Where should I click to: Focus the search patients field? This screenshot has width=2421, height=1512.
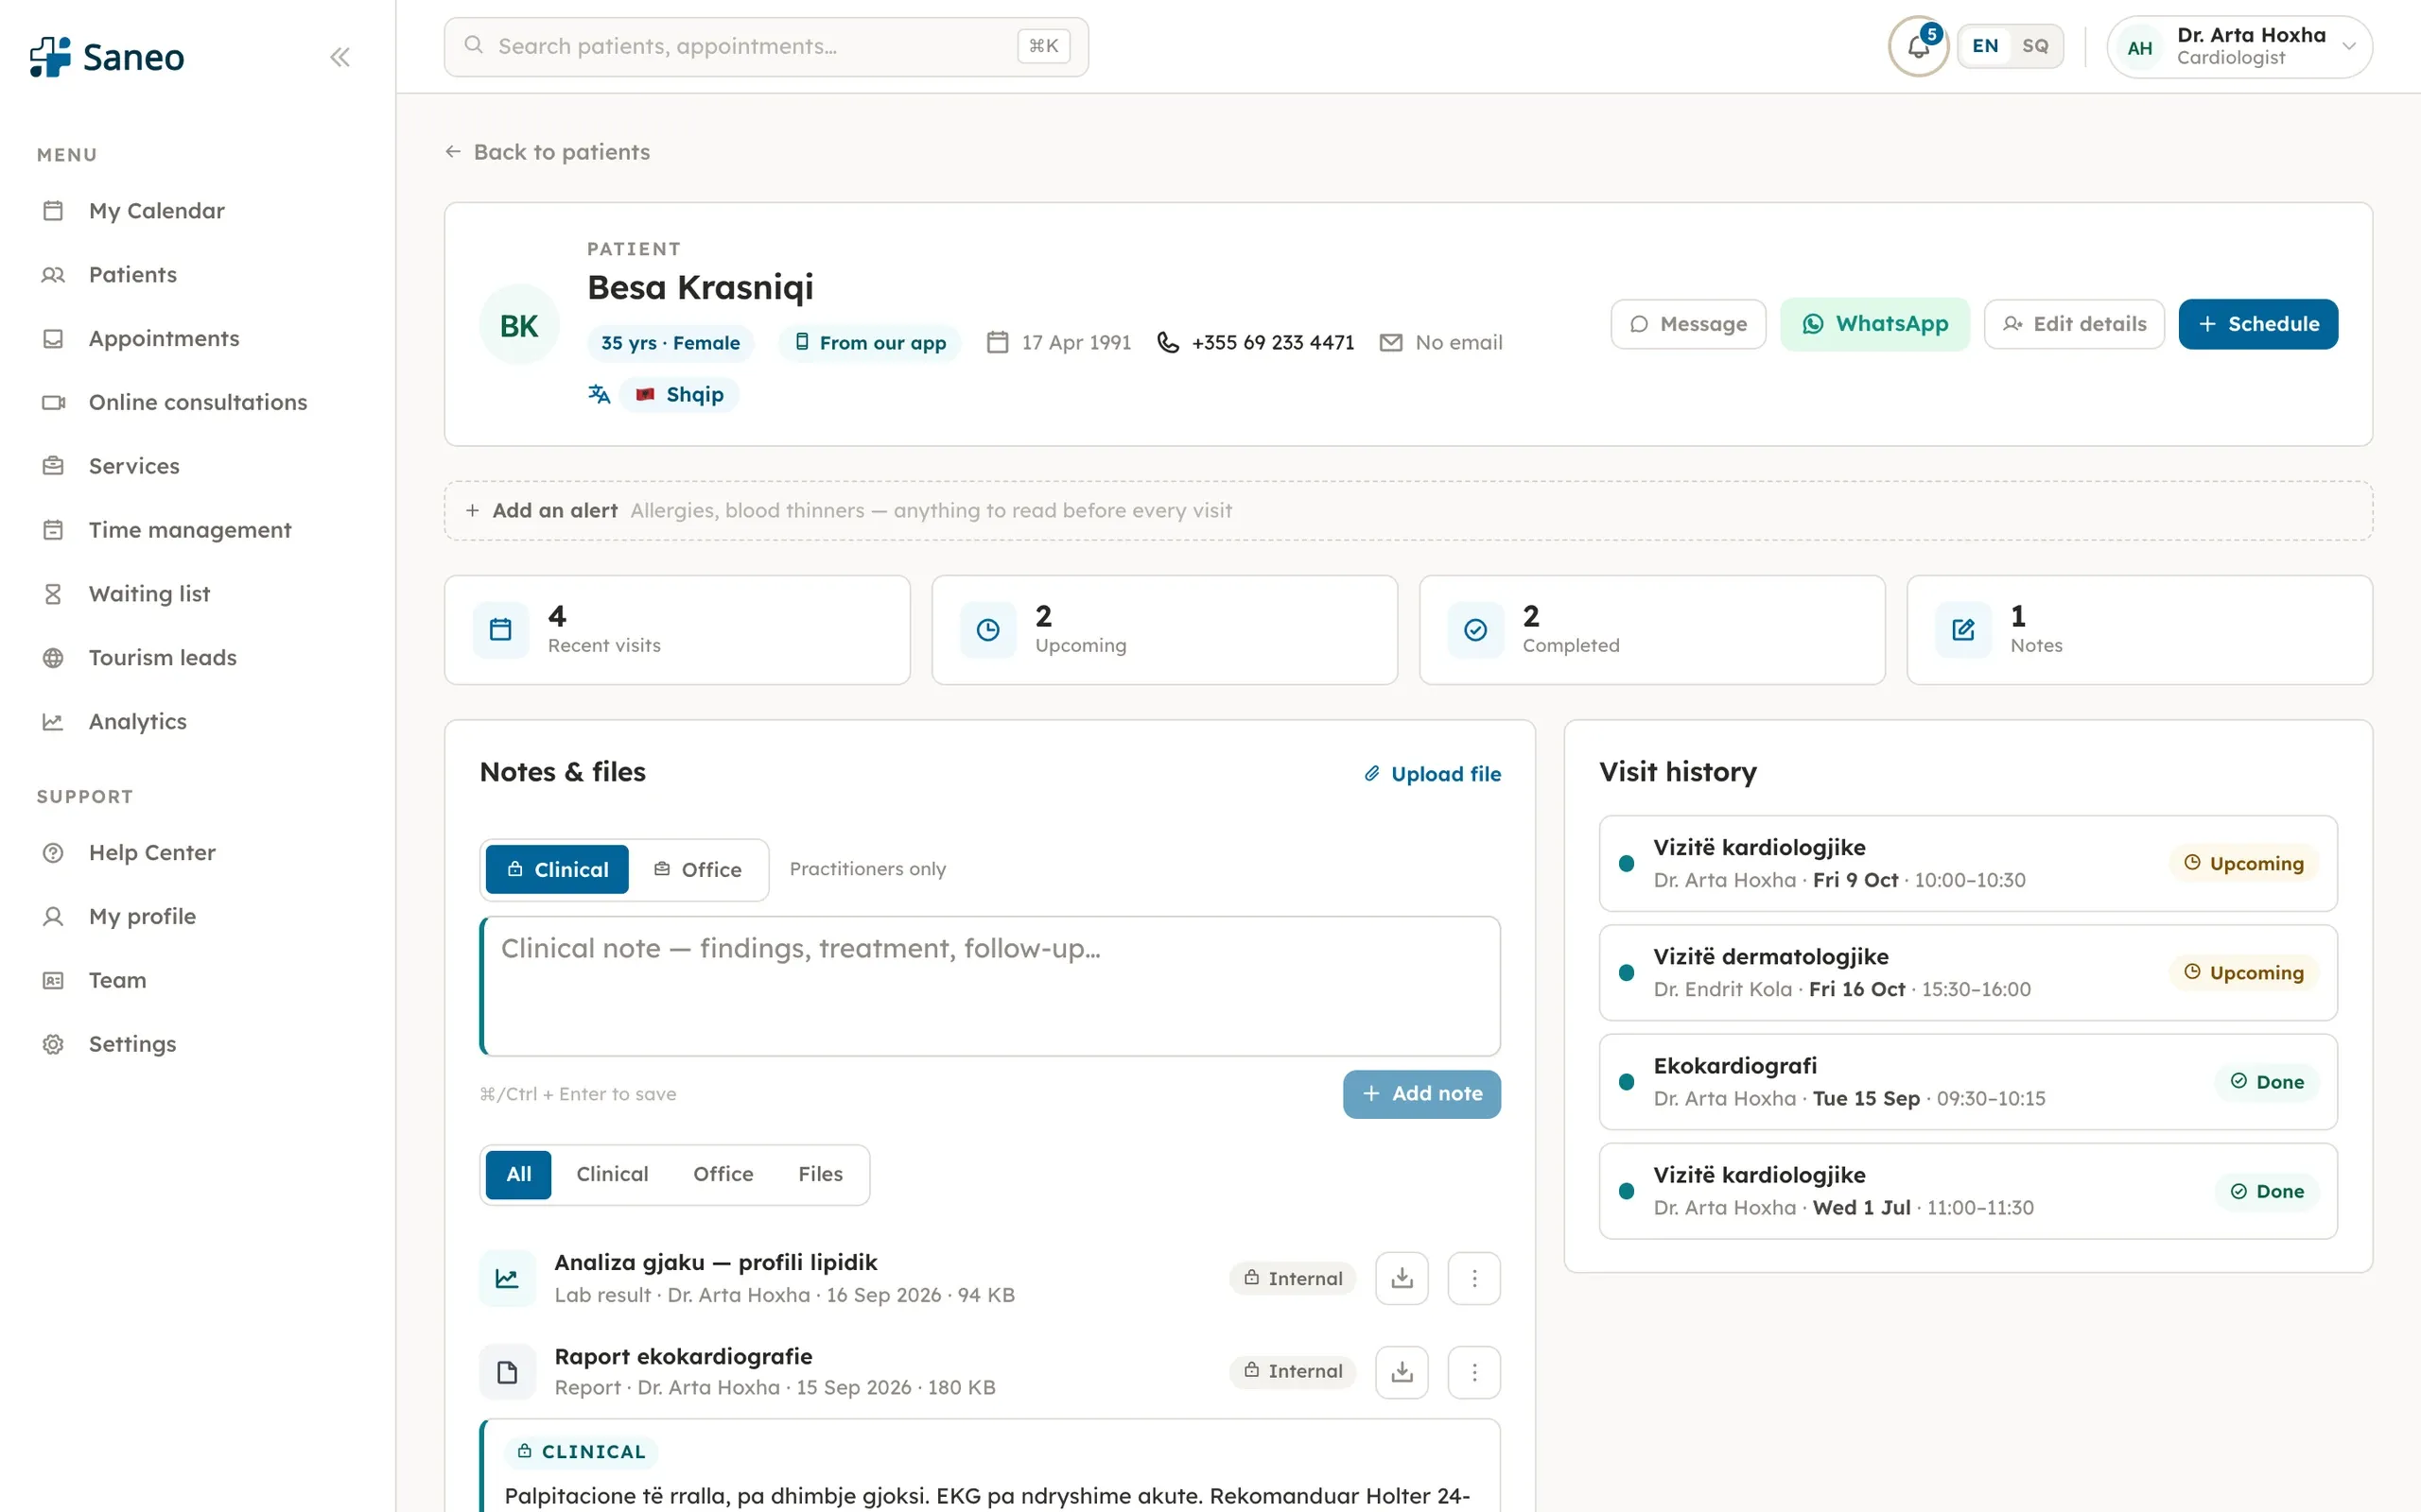[x=766, y=46]
